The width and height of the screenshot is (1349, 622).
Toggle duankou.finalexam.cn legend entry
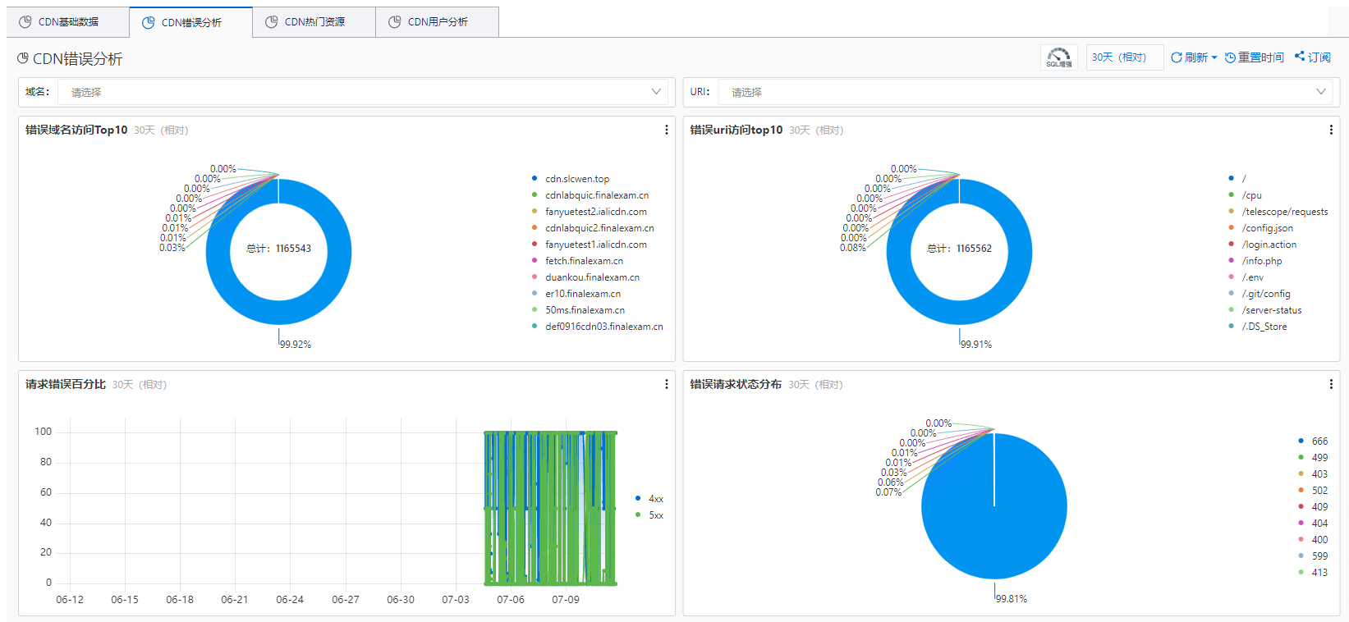585,277
